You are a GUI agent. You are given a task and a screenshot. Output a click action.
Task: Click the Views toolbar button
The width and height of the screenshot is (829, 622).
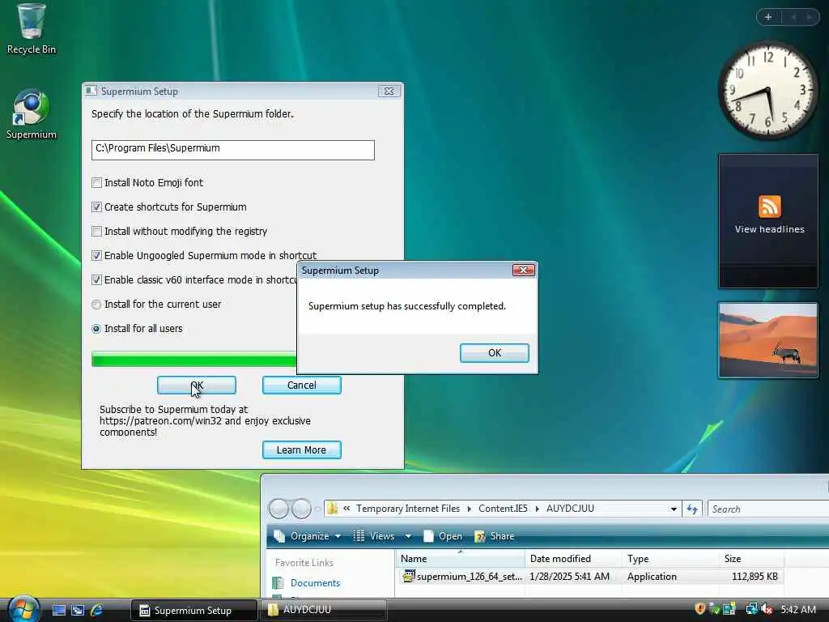coord(374,536)
